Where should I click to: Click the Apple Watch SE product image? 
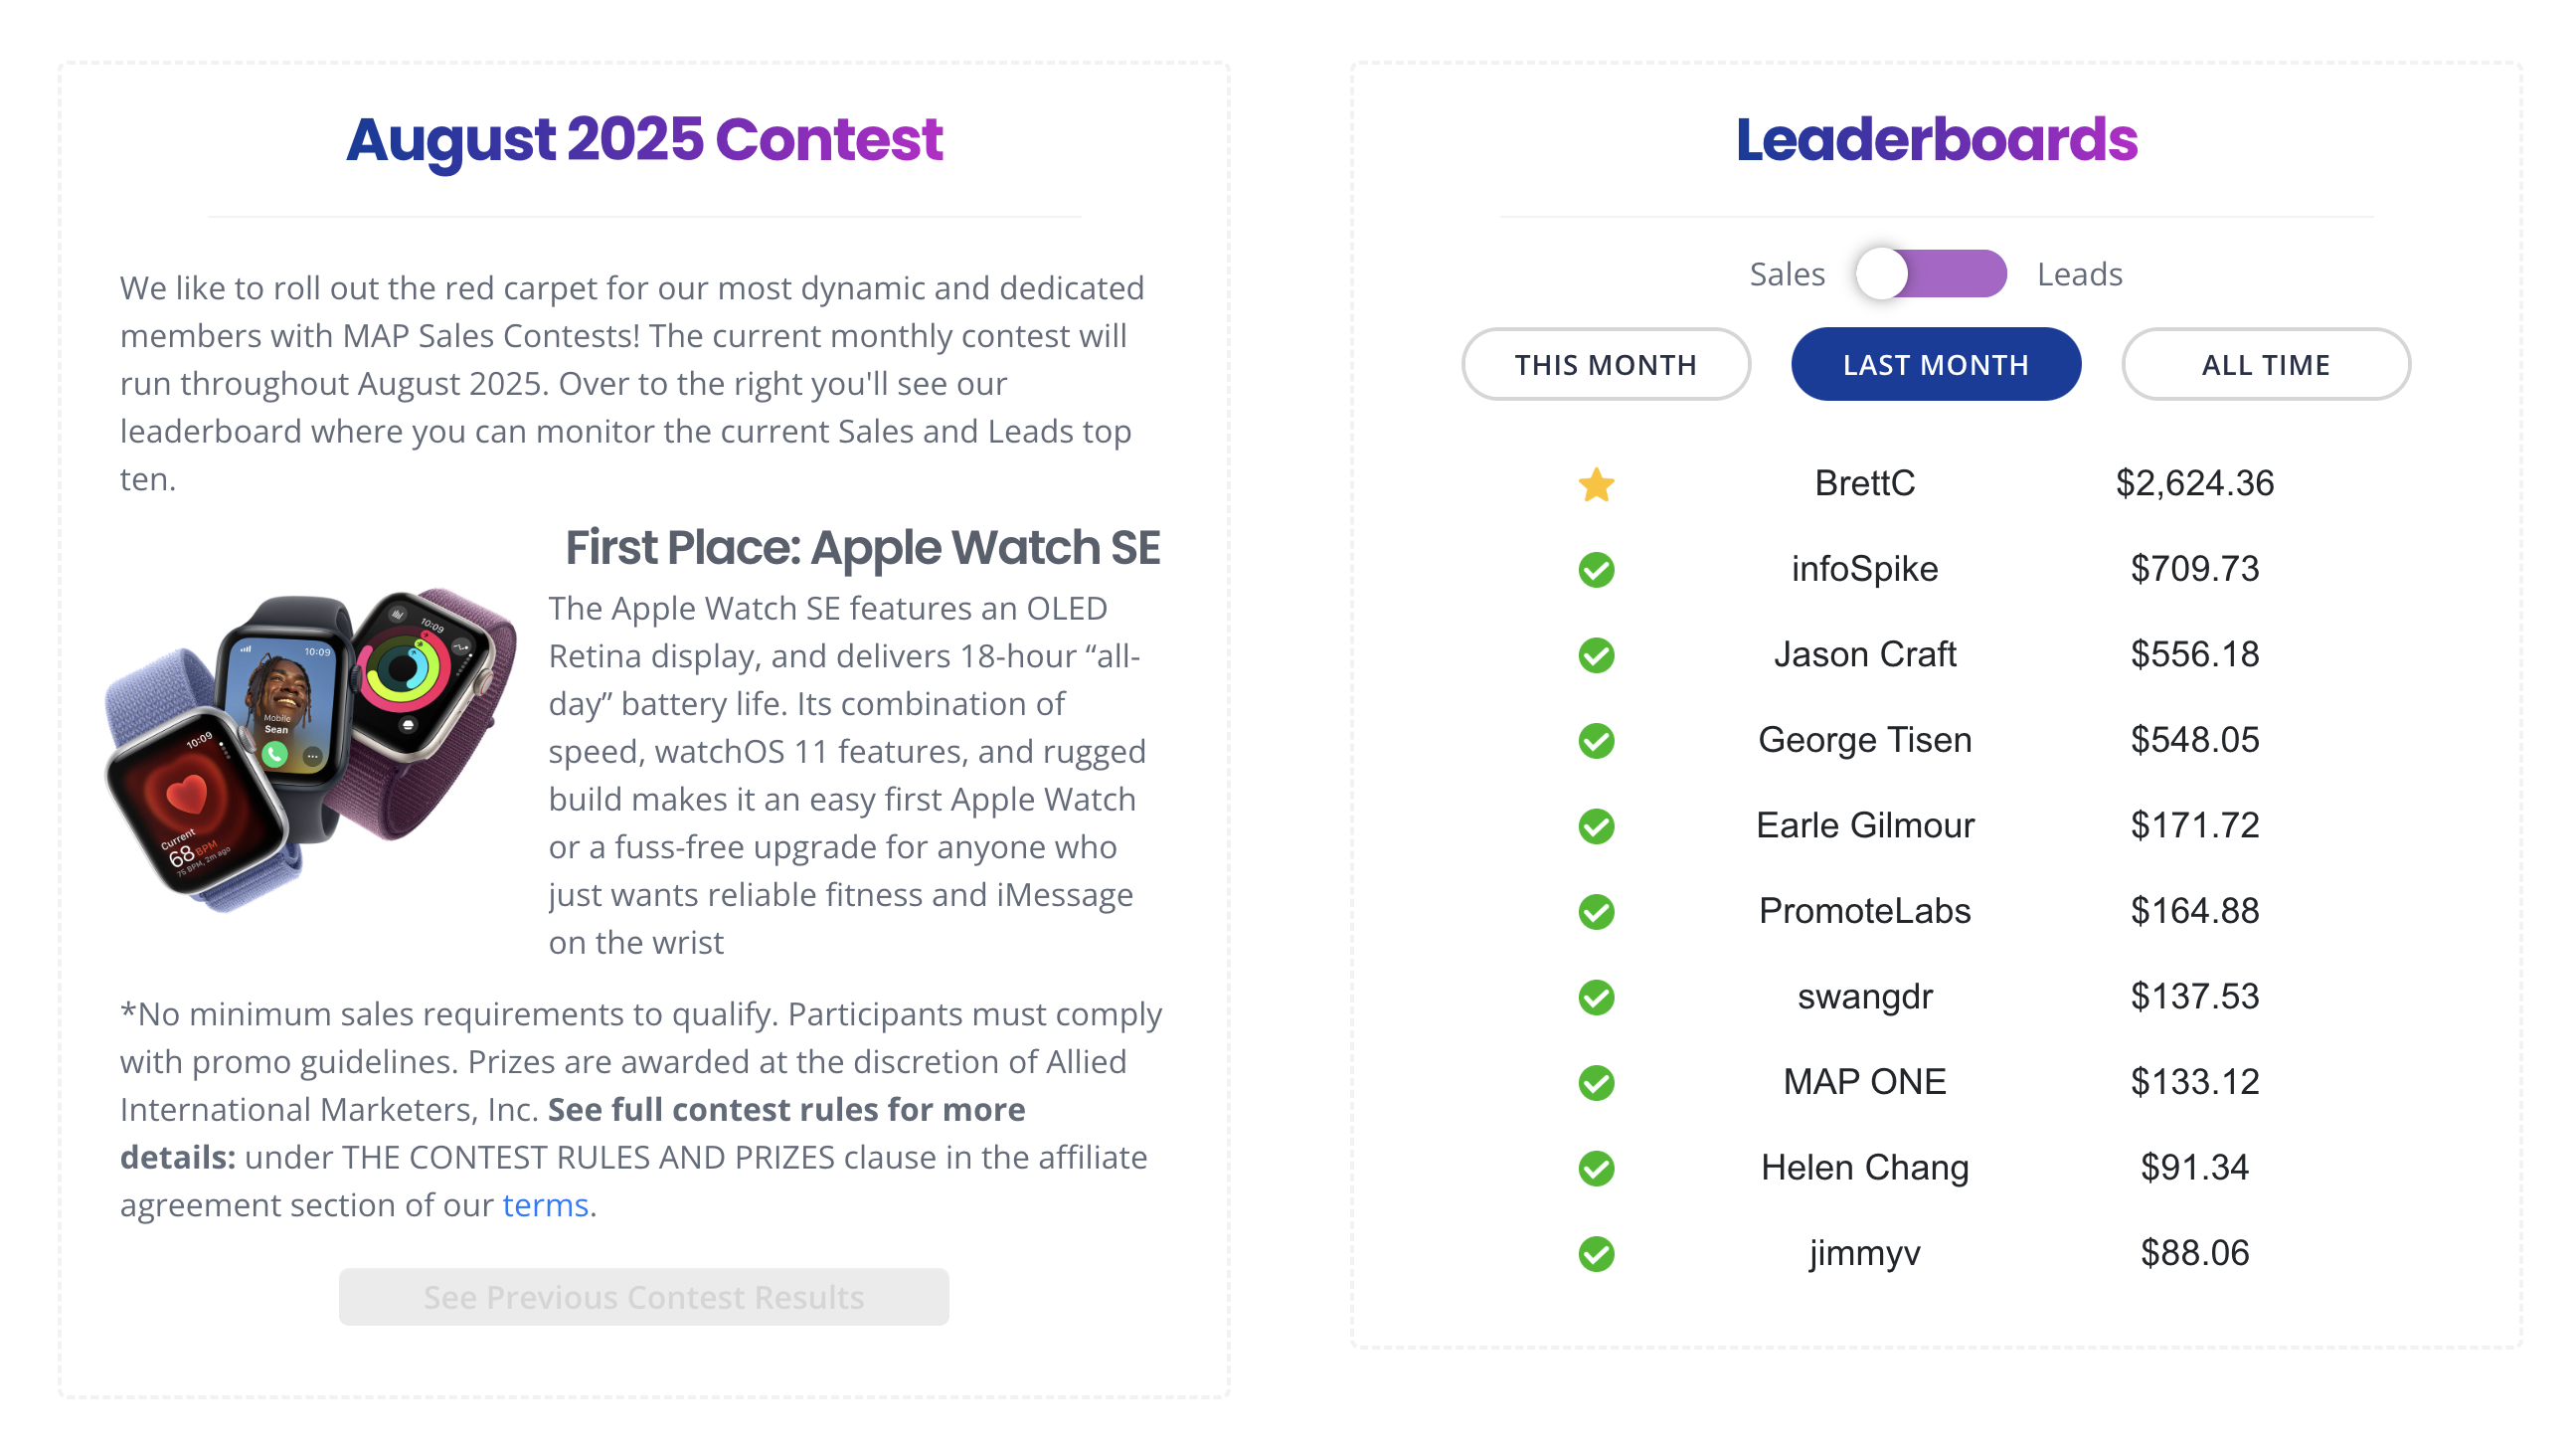click(310, 750)
